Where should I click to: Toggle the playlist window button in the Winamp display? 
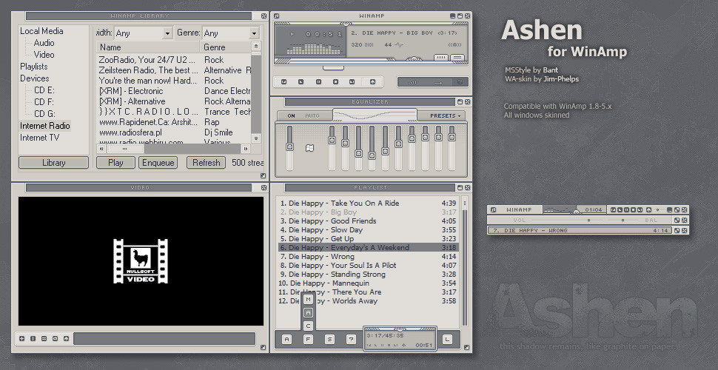point(457,57)
